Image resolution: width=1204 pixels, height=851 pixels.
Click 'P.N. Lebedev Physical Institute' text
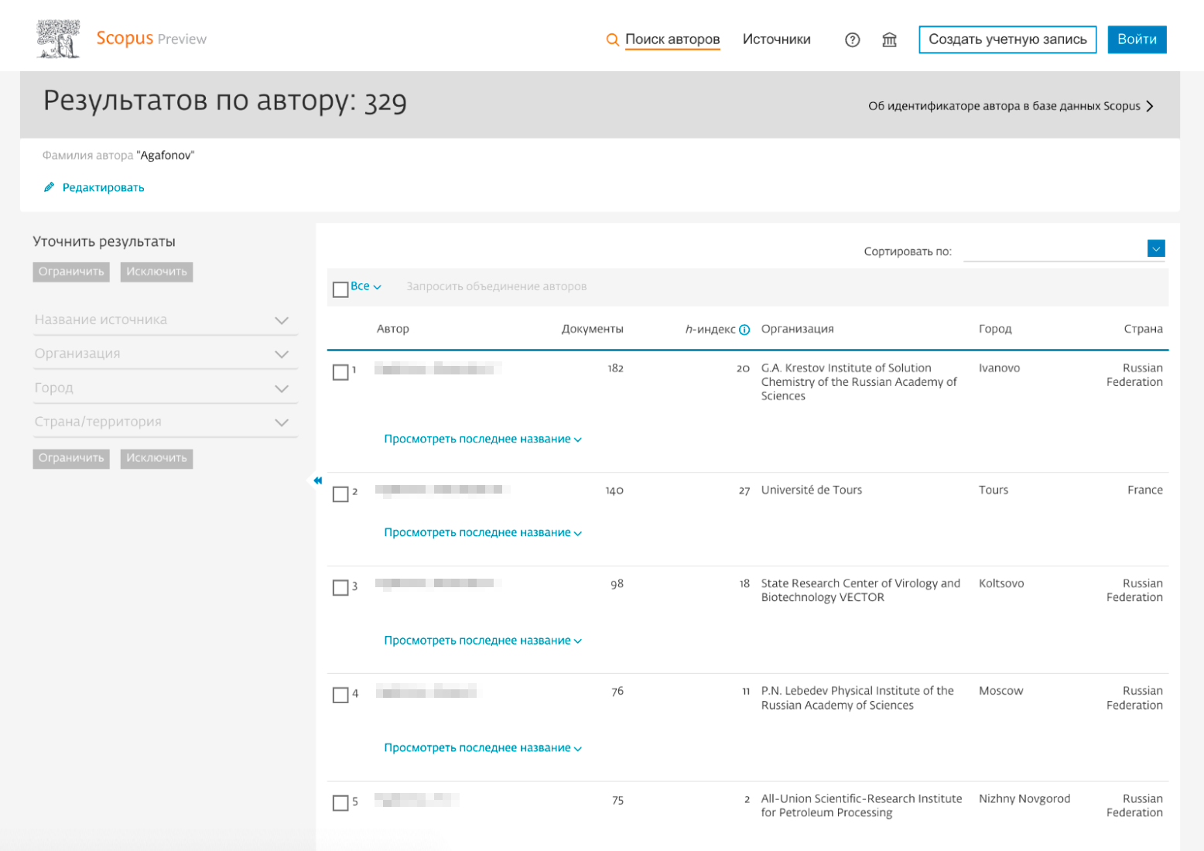pos(857,698)
